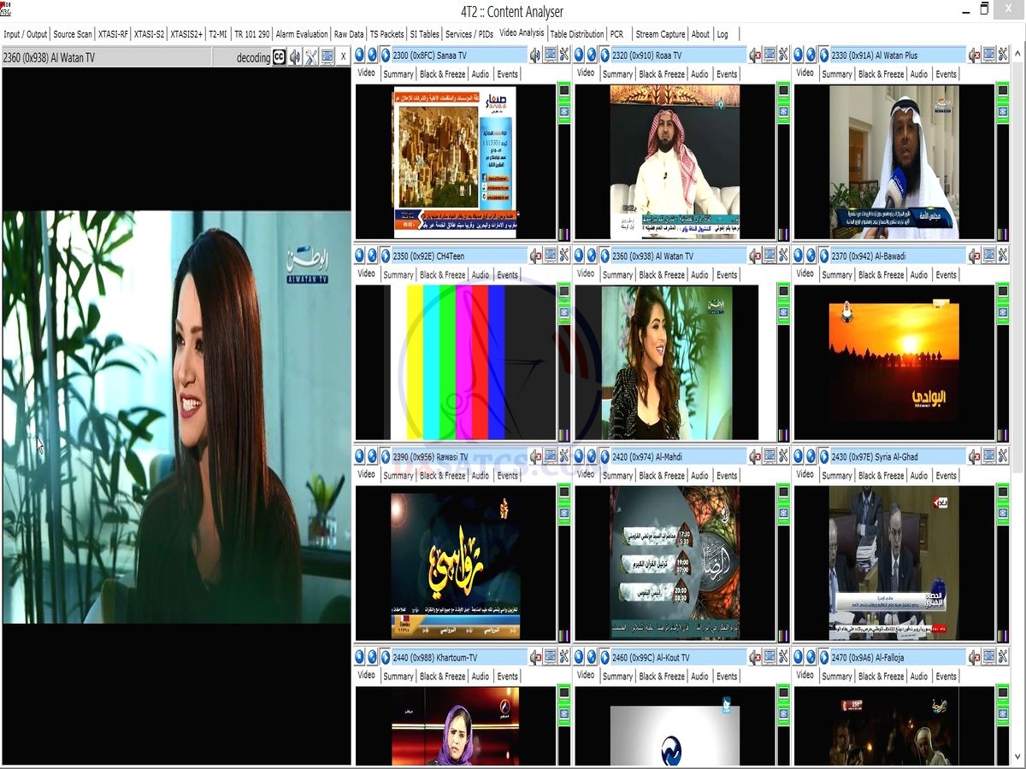
Task: Open the speaker icon in Al Watan TV toolbar
Action: [295, 56]
